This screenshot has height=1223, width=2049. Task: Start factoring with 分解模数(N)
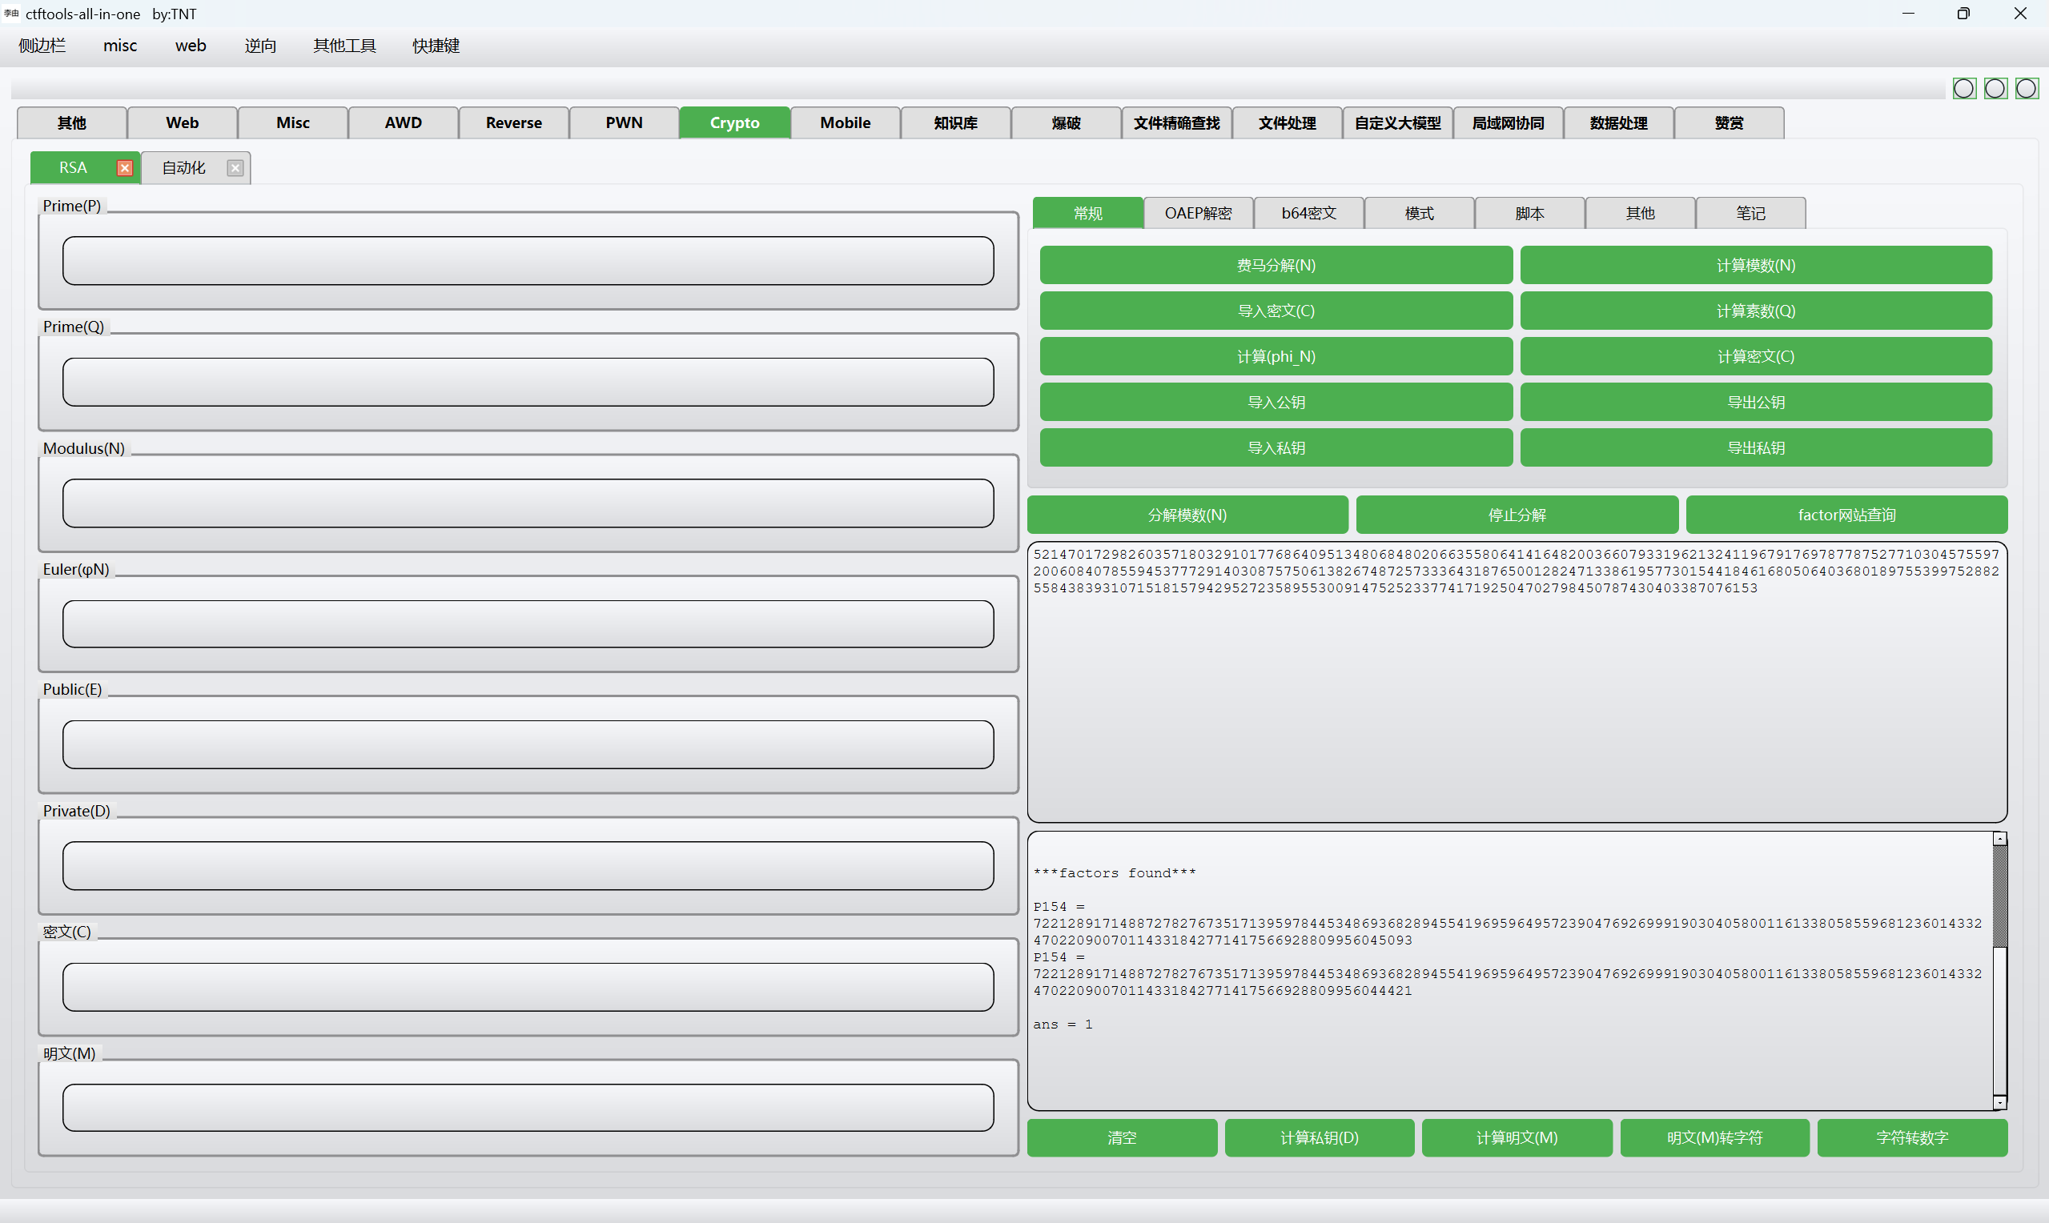[1187, 515]
